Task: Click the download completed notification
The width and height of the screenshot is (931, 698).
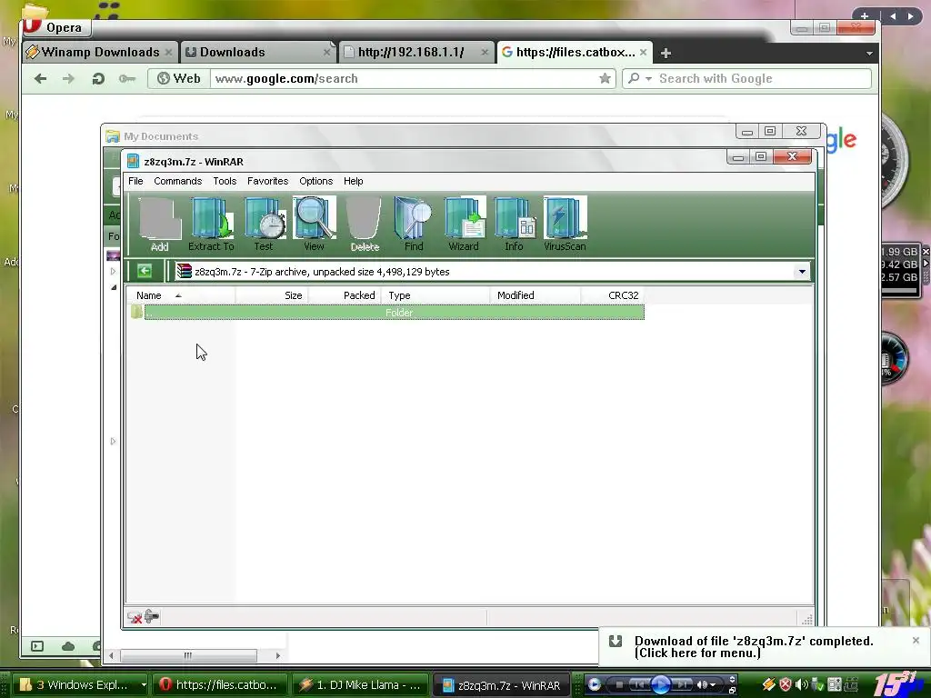Action: click(x=754, y=647)
